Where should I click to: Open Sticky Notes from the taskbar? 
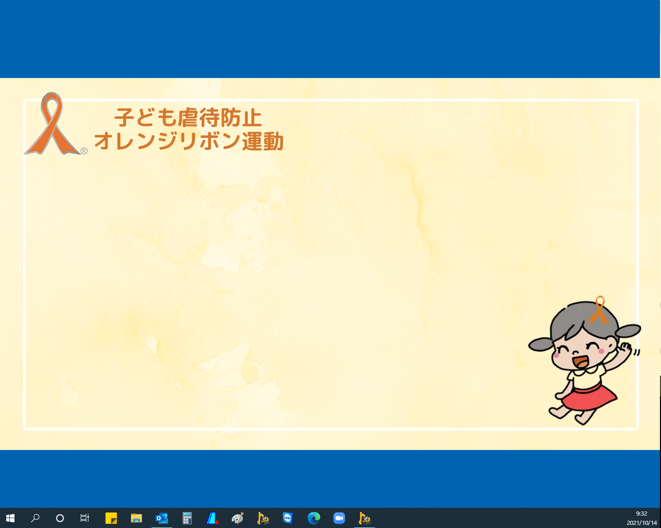[111, 518]
